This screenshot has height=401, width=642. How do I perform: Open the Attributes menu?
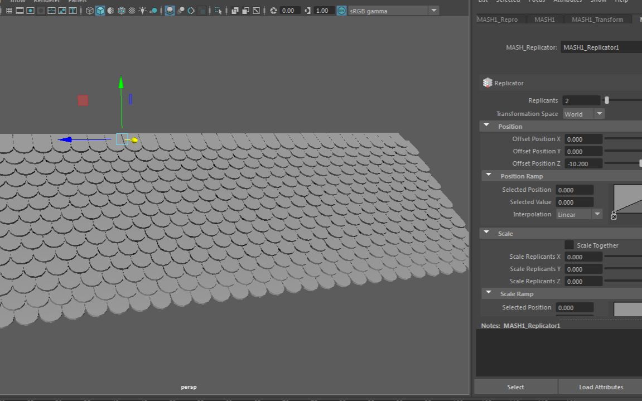[568, 2]
